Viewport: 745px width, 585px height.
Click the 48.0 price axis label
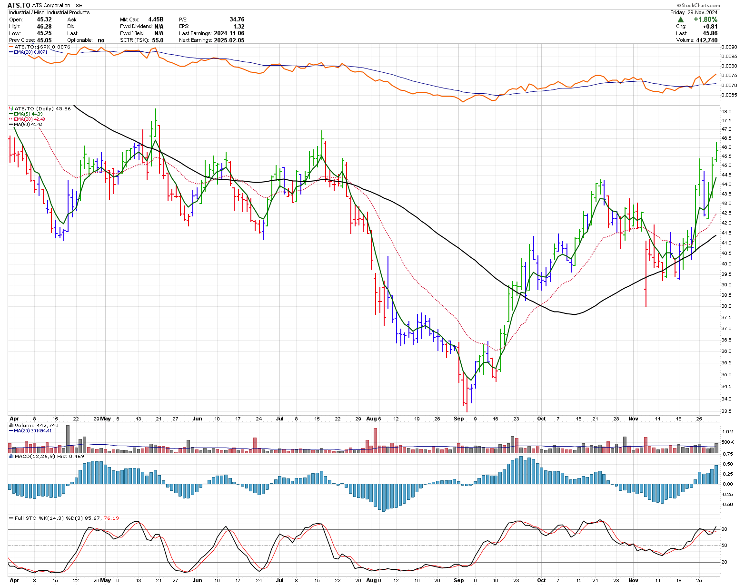click(727, 112)
